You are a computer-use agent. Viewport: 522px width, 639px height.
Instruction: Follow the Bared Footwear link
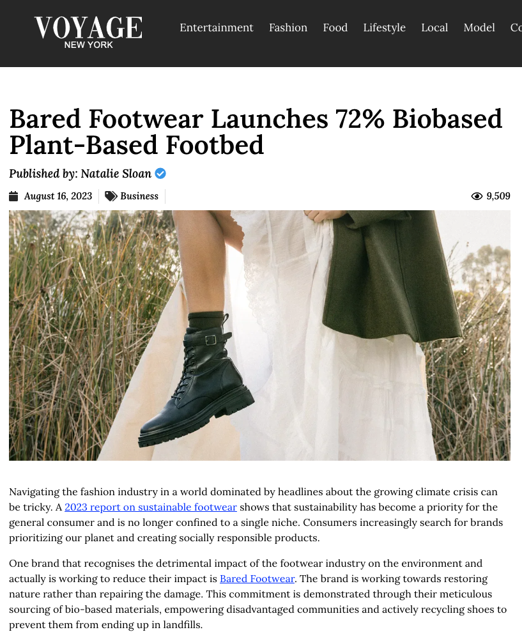[257, 579]
